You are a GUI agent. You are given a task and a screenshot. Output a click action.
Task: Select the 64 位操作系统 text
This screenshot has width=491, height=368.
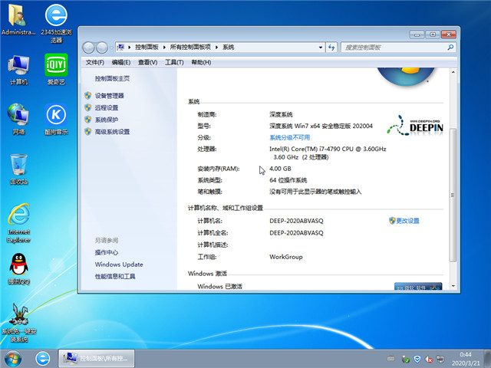coord(288,180)
